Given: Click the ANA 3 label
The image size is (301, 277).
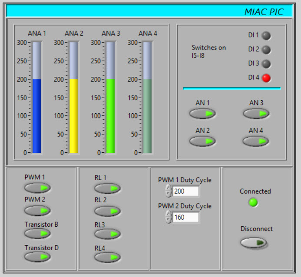Looking at the screenshot, I should [111, 33].
